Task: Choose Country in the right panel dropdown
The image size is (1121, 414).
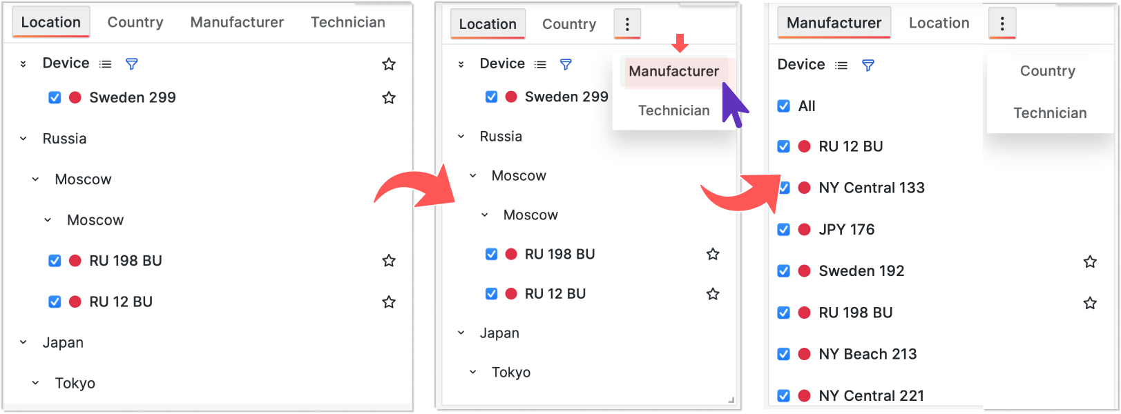Action: pyautogui.click(x=1047, y=71)
